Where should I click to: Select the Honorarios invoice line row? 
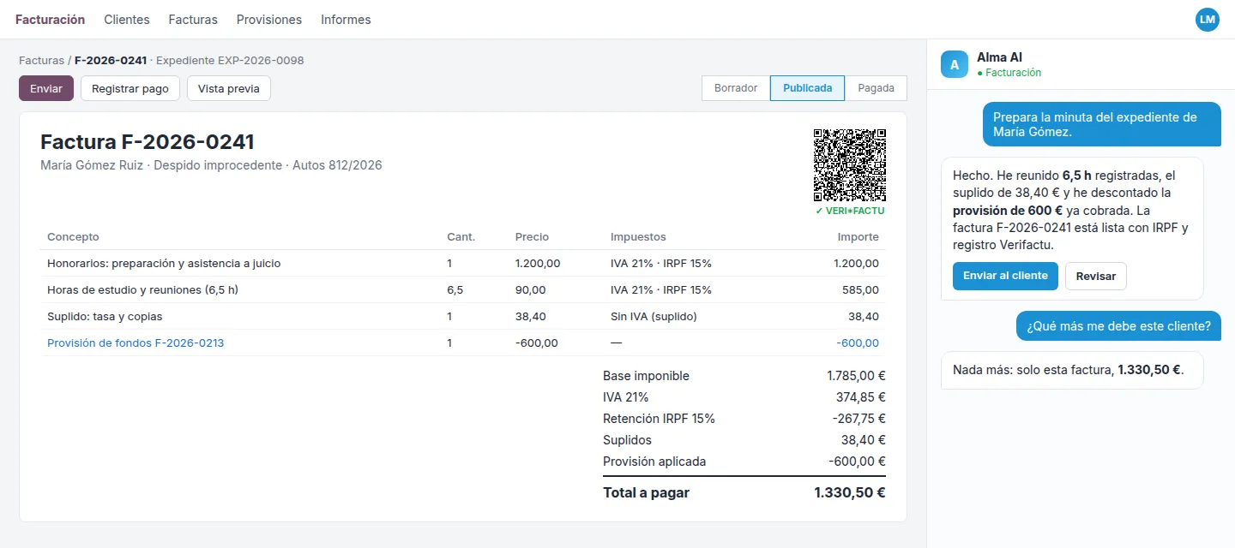click(463, 264)
